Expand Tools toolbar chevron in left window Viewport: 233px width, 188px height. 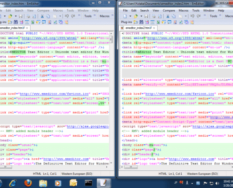[x=95, y=15]
